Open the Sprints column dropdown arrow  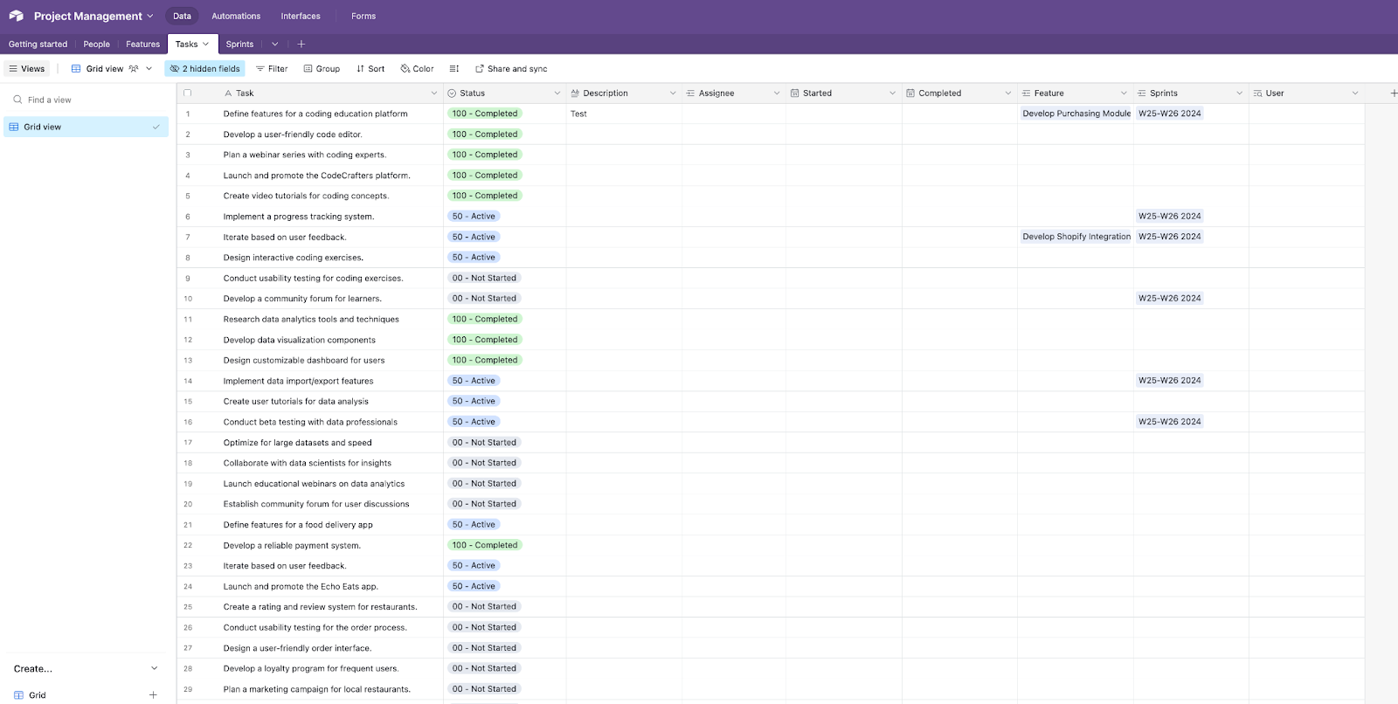[x=1239, y=93]
